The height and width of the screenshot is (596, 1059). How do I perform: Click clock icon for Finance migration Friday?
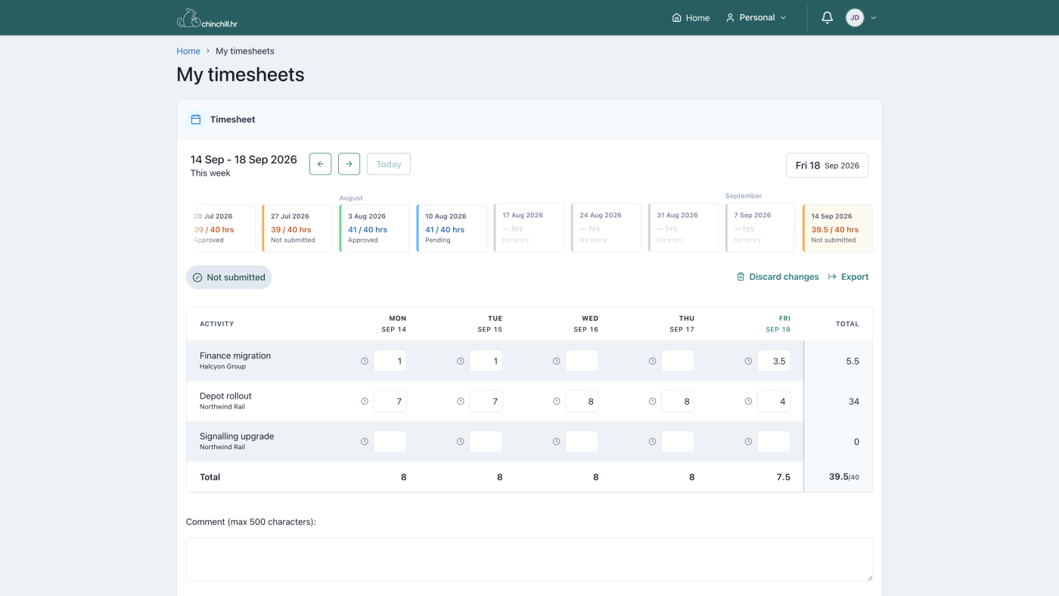pos(749,361)
